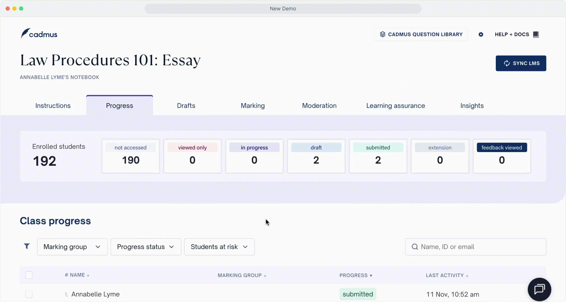Expand the Students at risk dropdown
The width and height of the screenshot is (566, 302).
219,247
